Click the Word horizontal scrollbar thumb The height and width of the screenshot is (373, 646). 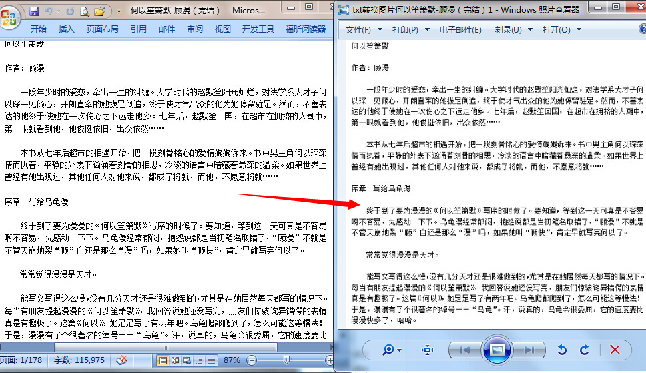tap(166, 348)
